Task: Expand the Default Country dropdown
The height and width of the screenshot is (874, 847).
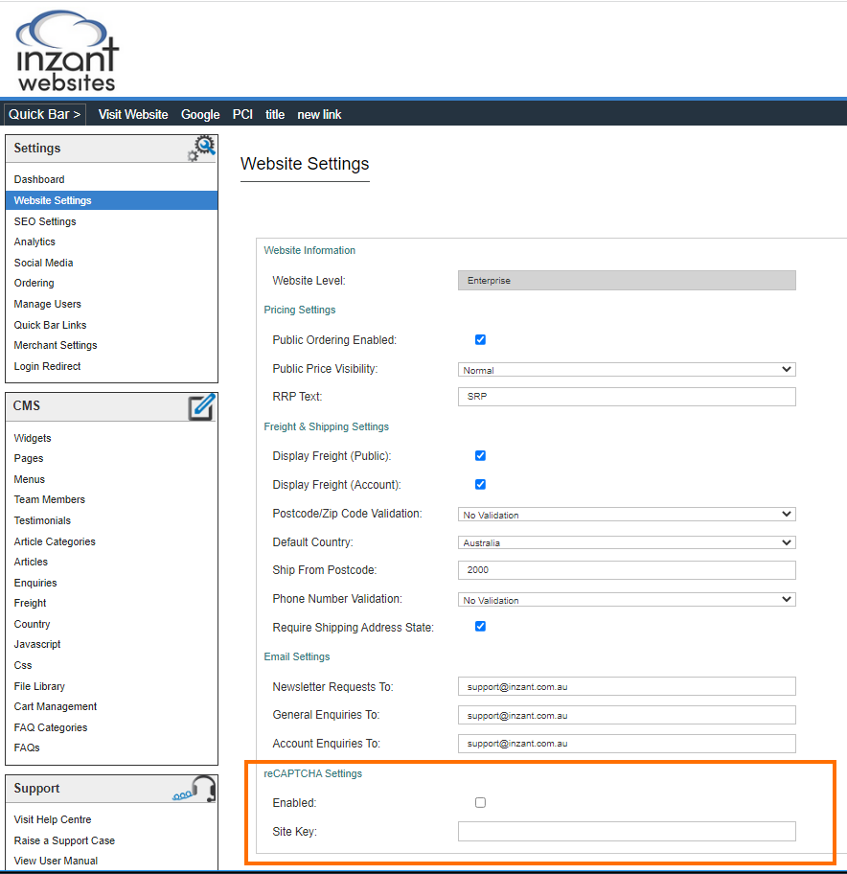Action: (627, 542)
